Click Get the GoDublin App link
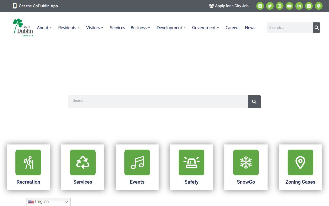Image resolution: width=329 pixels, height=206 pixels. [35, 6]
